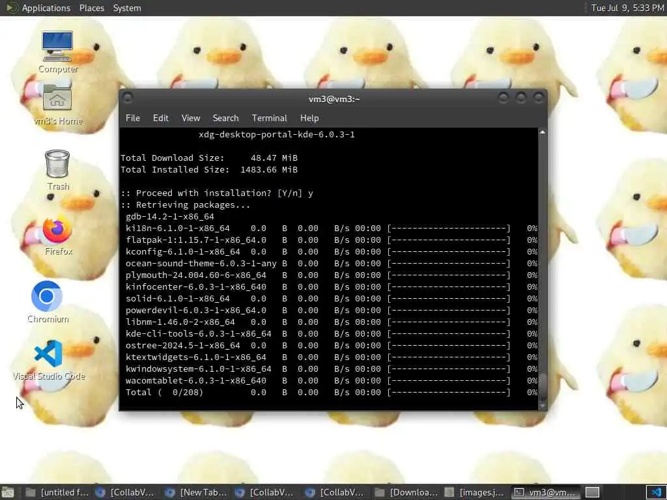The width and height of the screenshot is (667, 500).
Task: Open the Applications menu
Action: coord(46,8)
